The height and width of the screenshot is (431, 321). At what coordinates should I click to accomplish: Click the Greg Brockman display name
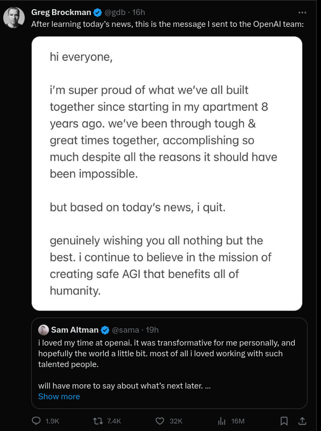pos(61,12)
